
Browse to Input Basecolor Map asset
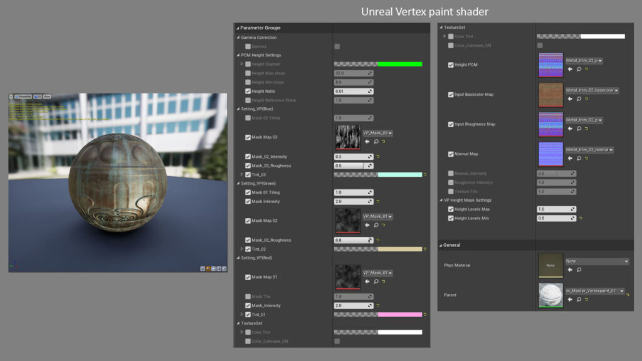(x=579, y=99)
